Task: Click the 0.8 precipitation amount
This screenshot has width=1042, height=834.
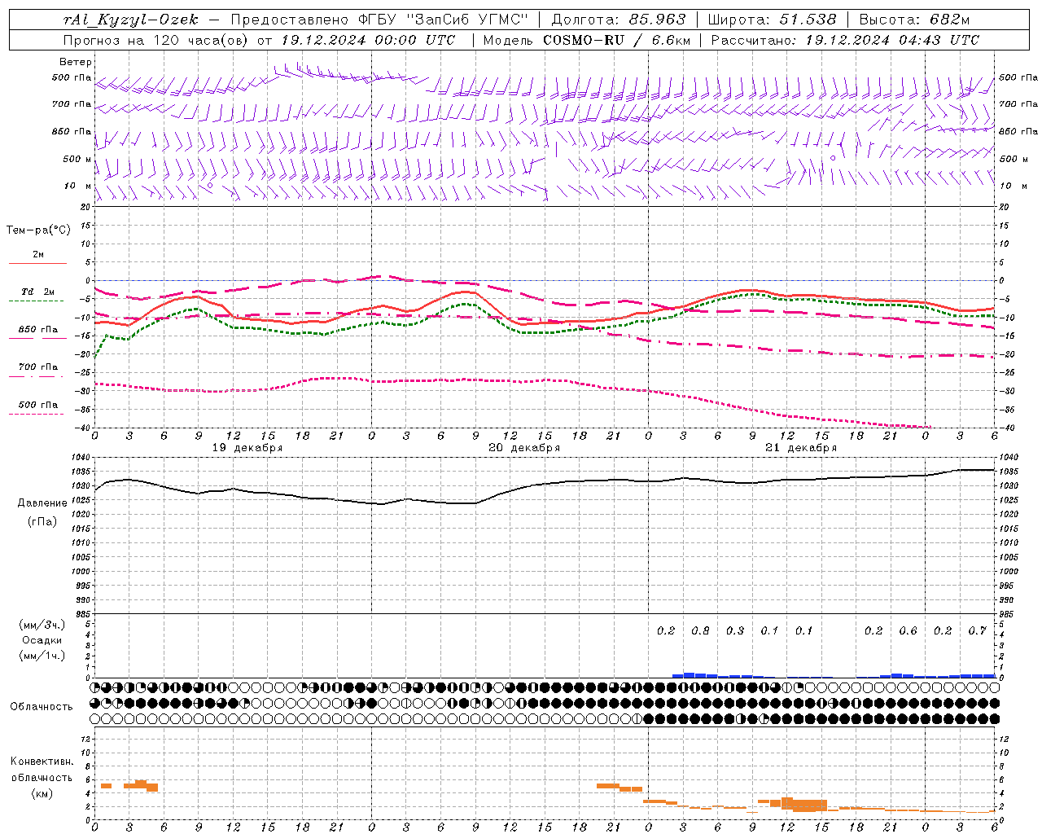Action: tap(700, 630)
